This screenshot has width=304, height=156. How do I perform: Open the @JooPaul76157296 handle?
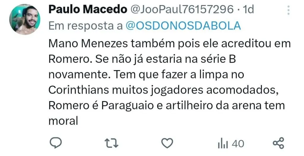pos(182,10)
